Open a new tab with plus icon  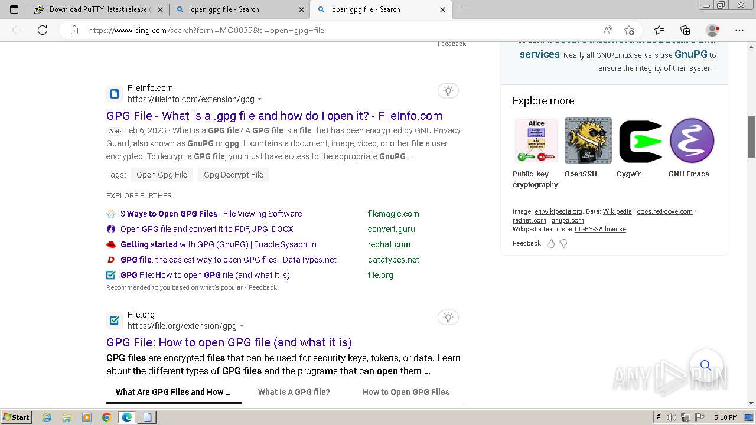click(x=462, y=9)
